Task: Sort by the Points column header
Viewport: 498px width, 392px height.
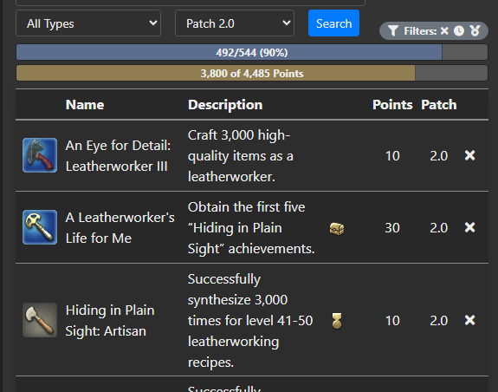Action: [x=392, y=105]
